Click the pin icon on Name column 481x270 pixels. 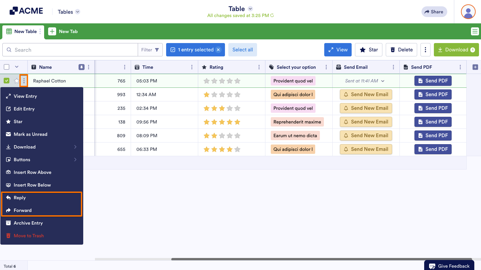[x=81, y=67]
